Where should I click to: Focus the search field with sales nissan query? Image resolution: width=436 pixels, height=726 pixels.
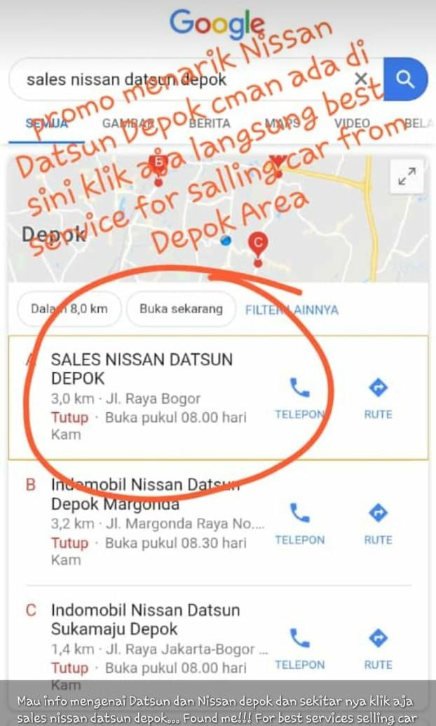click(x=185, y=79)
